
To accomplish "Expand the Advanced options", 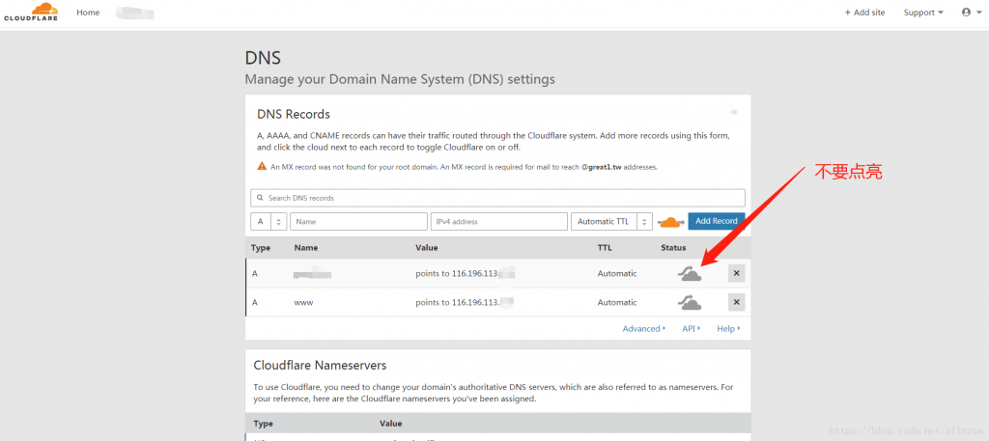I will point(644,329).
